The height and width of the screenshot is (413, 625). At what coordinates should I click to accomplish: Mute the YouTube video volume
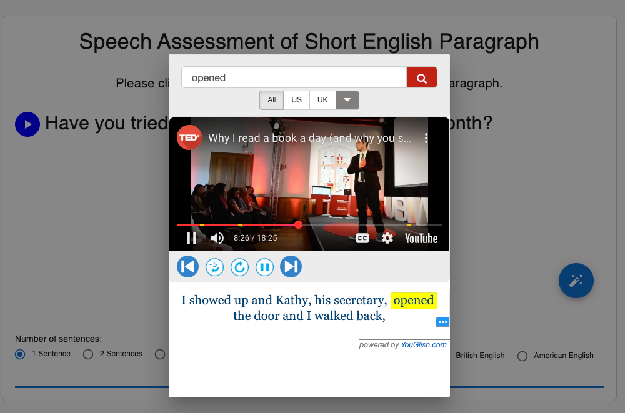[217, 238]
